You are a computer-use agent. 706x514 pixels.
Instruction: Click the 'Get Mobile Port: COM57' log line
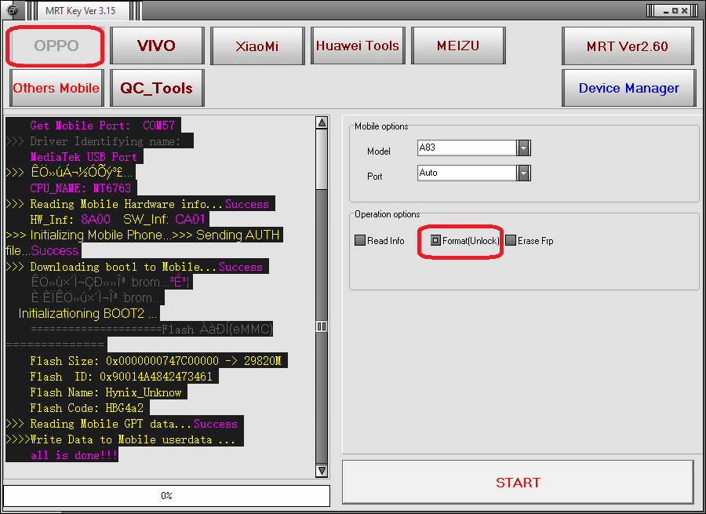[102, 126]
